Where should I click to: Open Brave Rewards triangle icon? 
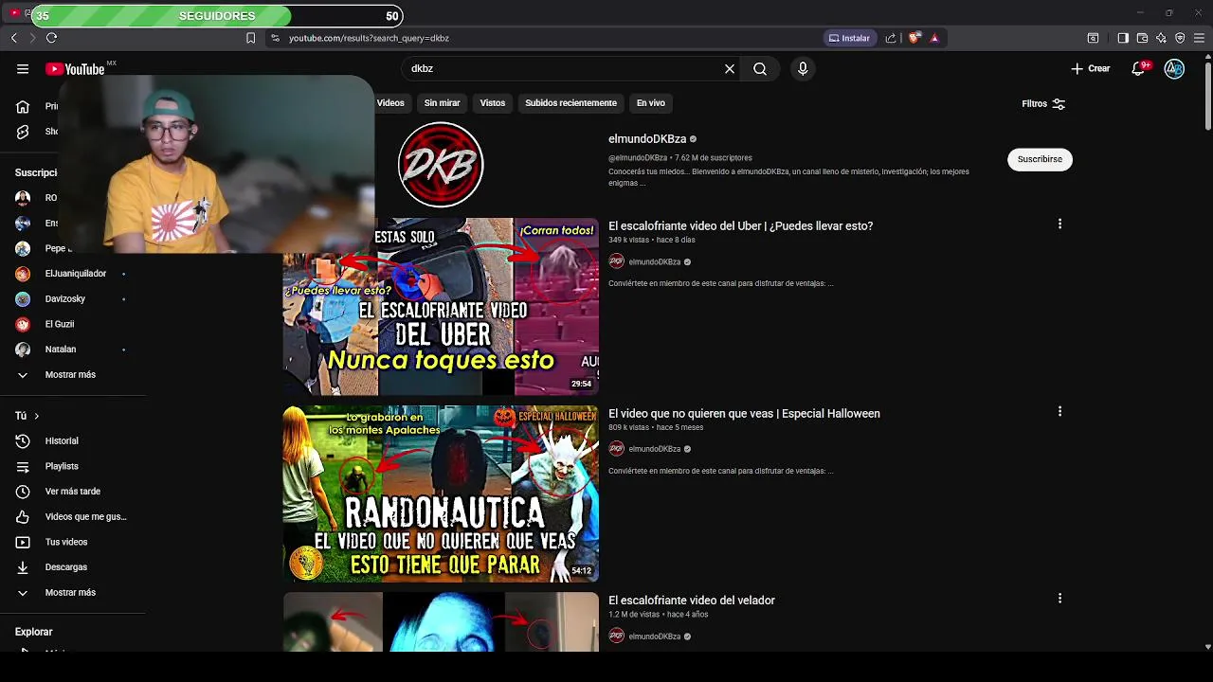point(934,38)
